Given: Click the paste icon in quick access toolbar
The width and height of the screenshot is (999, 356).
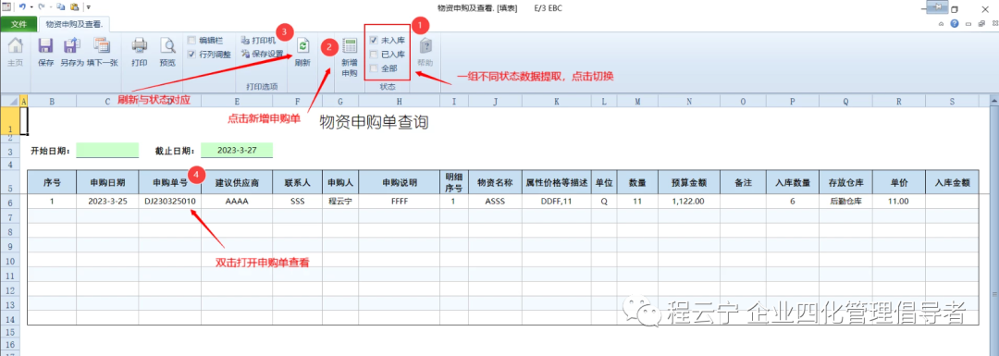Looking at the screenshot, I should coord(75,7).
